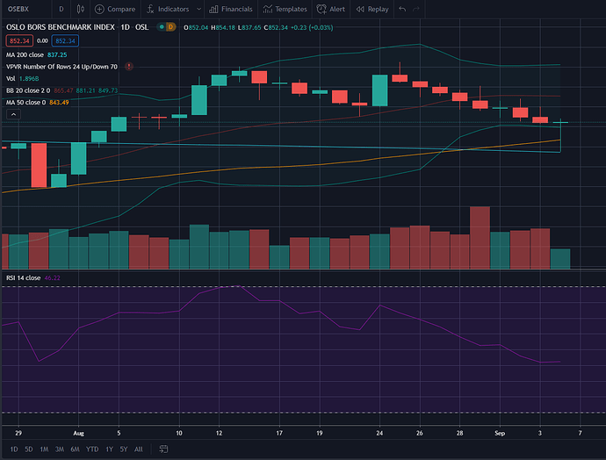The height and width of the screenshot is (460, 606).
Task: Select the 1M time range
Action: 43,449
